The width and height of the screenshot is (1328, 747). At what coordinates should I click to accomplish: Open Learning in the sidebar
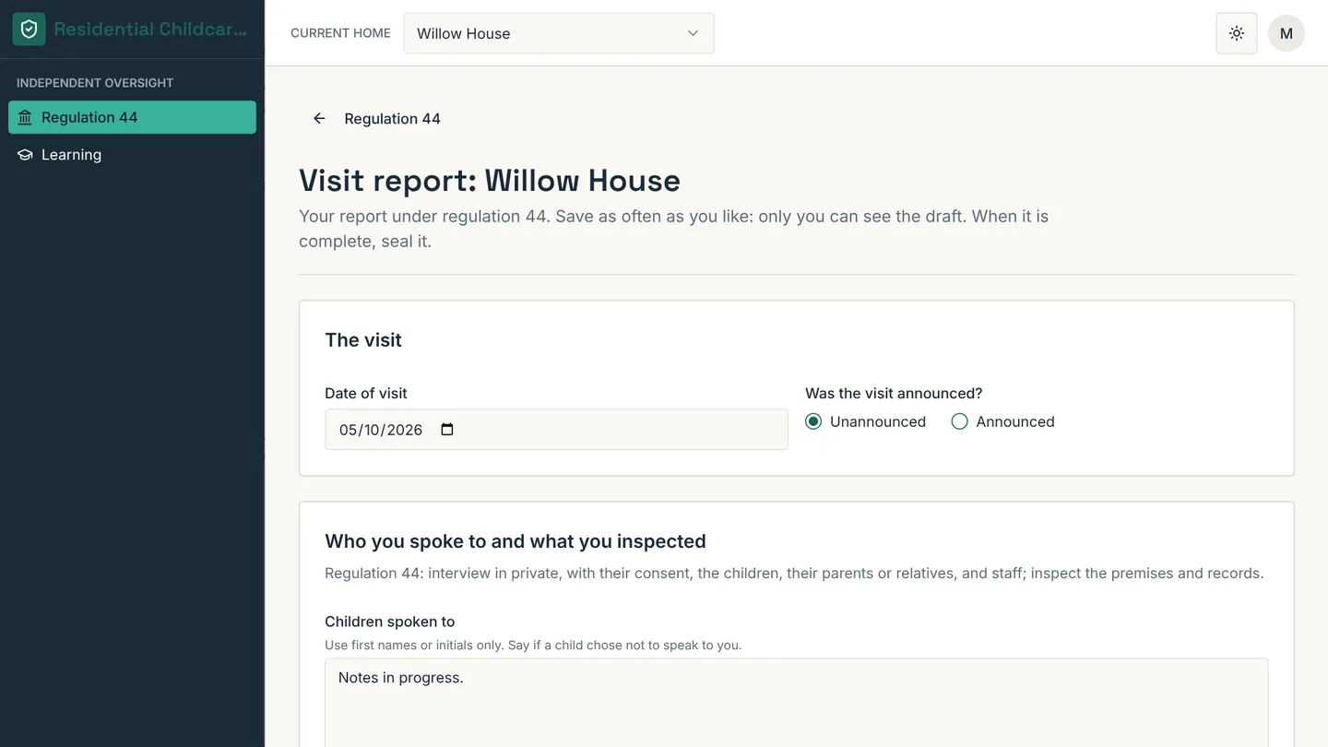pyautogui.click(x=132, y=155)
